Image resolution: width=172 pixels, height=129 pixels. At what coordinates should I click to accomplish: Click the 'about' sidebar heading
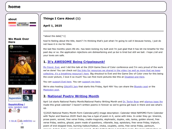pos(12,19)
